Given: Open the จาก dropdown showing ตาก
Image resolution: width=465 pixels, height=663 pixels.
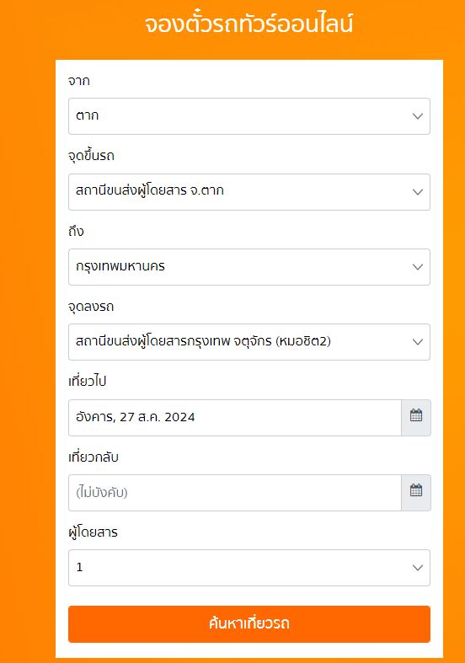Looking at the screenshot, I should click(x=249, y=116).
